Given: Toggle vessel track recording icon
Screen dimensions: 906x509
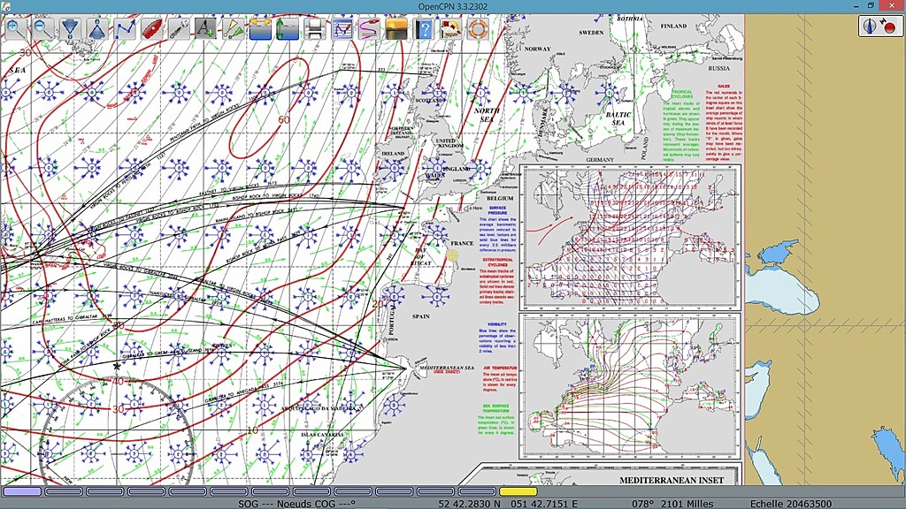Looking at the screenshot, I should tap(368, 28).
